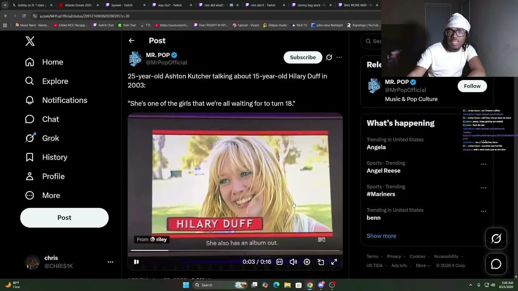Open options for #Mariners trend
This screenshot has width=518, height=291.
(483, 188)
